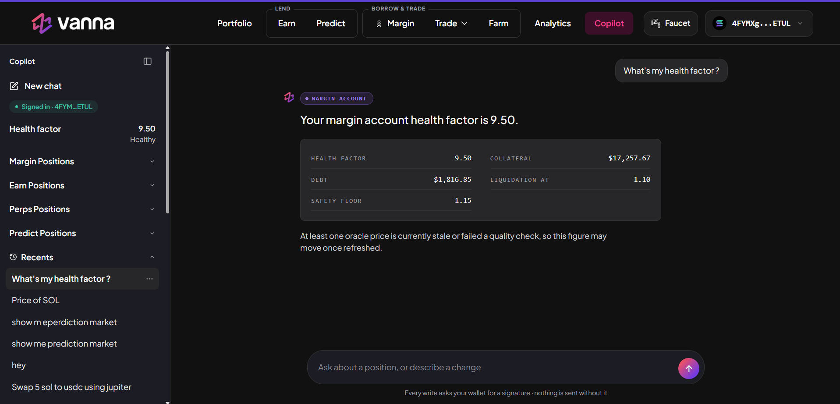Image resolution: width=840 pixels, height=404 pixels.
Task: Click the New chat pencil icon
Action: [x=14, y=86]
